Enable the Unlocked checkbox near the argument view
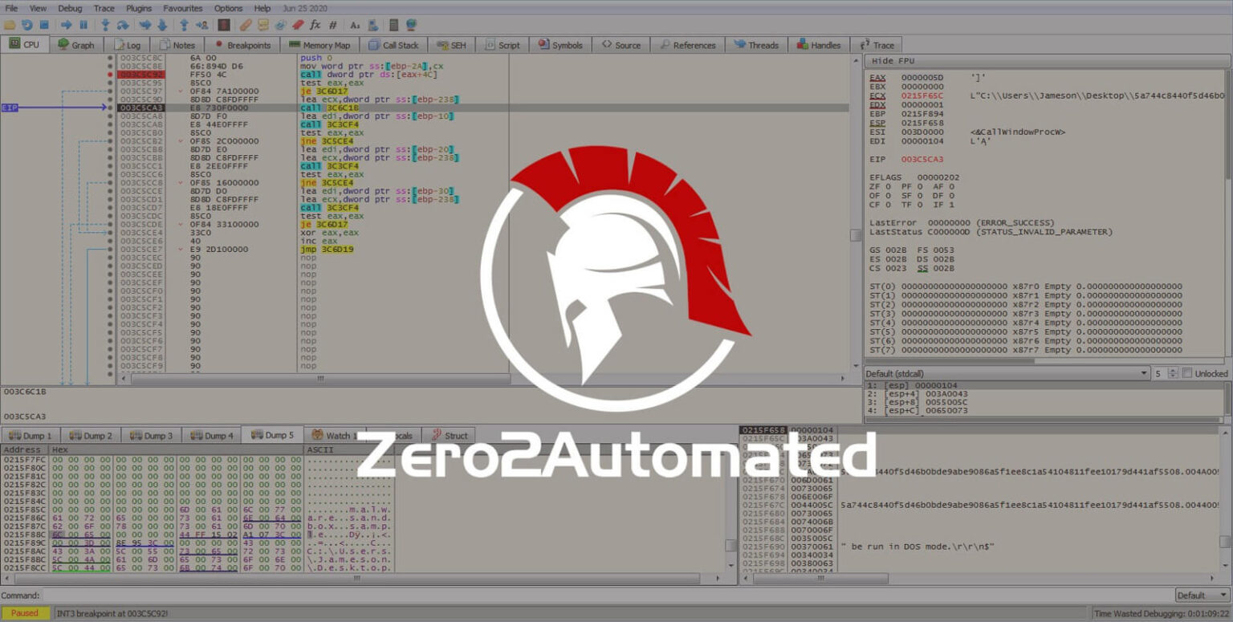Viewport: 1233px width, 622px height. click(1188, 372)
